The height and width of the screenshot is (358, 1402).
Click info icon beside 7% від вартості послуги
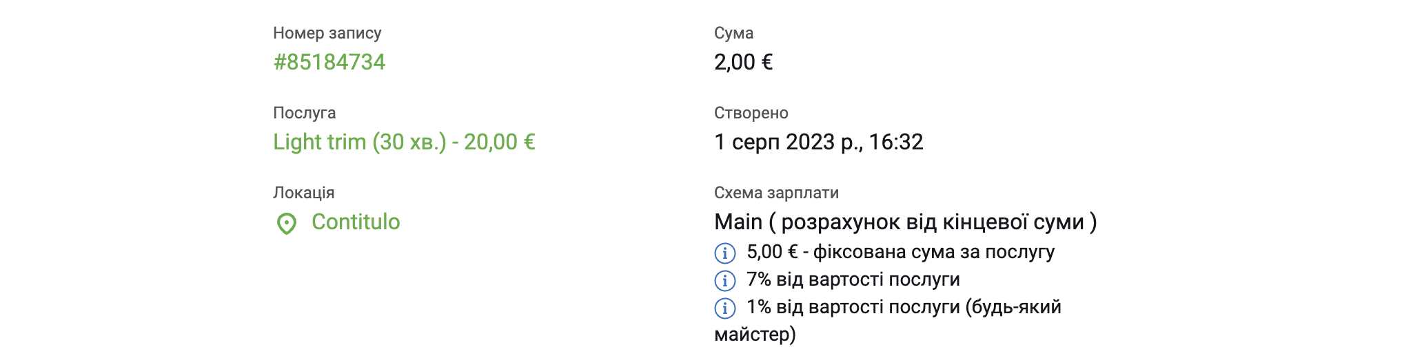click(725, 280)
